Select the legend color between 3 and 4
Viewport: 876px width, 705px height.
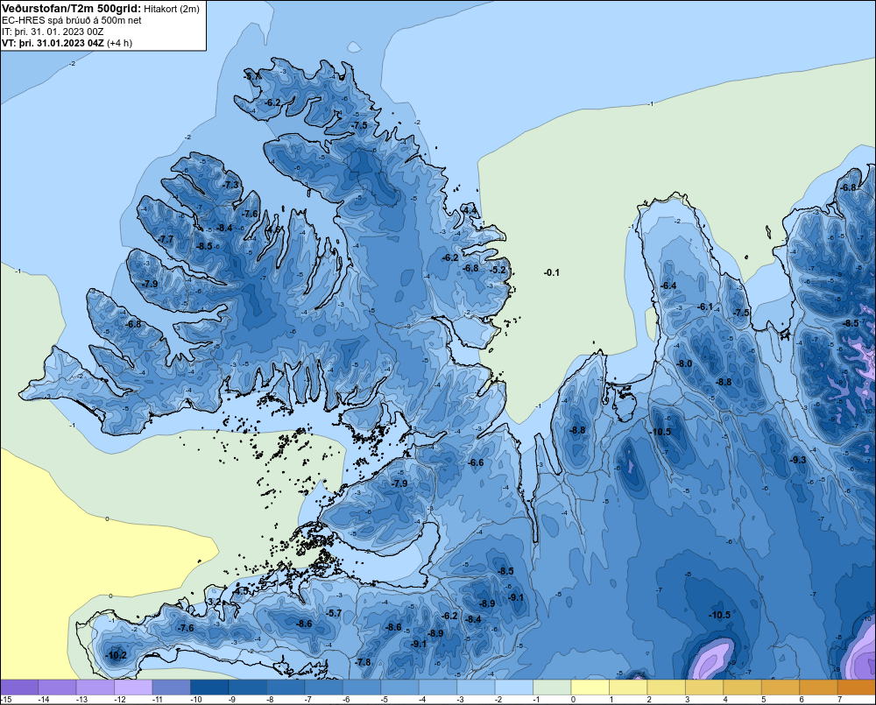(704, 687)
